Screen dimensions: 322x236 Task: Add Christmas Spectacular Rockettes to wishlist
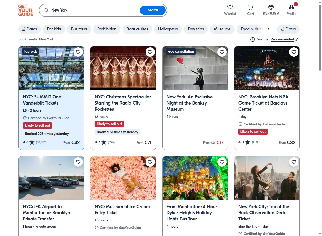(x=150, y=52)
